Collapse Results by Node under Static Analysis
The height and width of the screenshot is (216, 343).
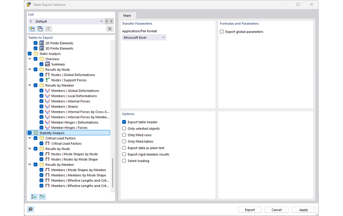30,69
